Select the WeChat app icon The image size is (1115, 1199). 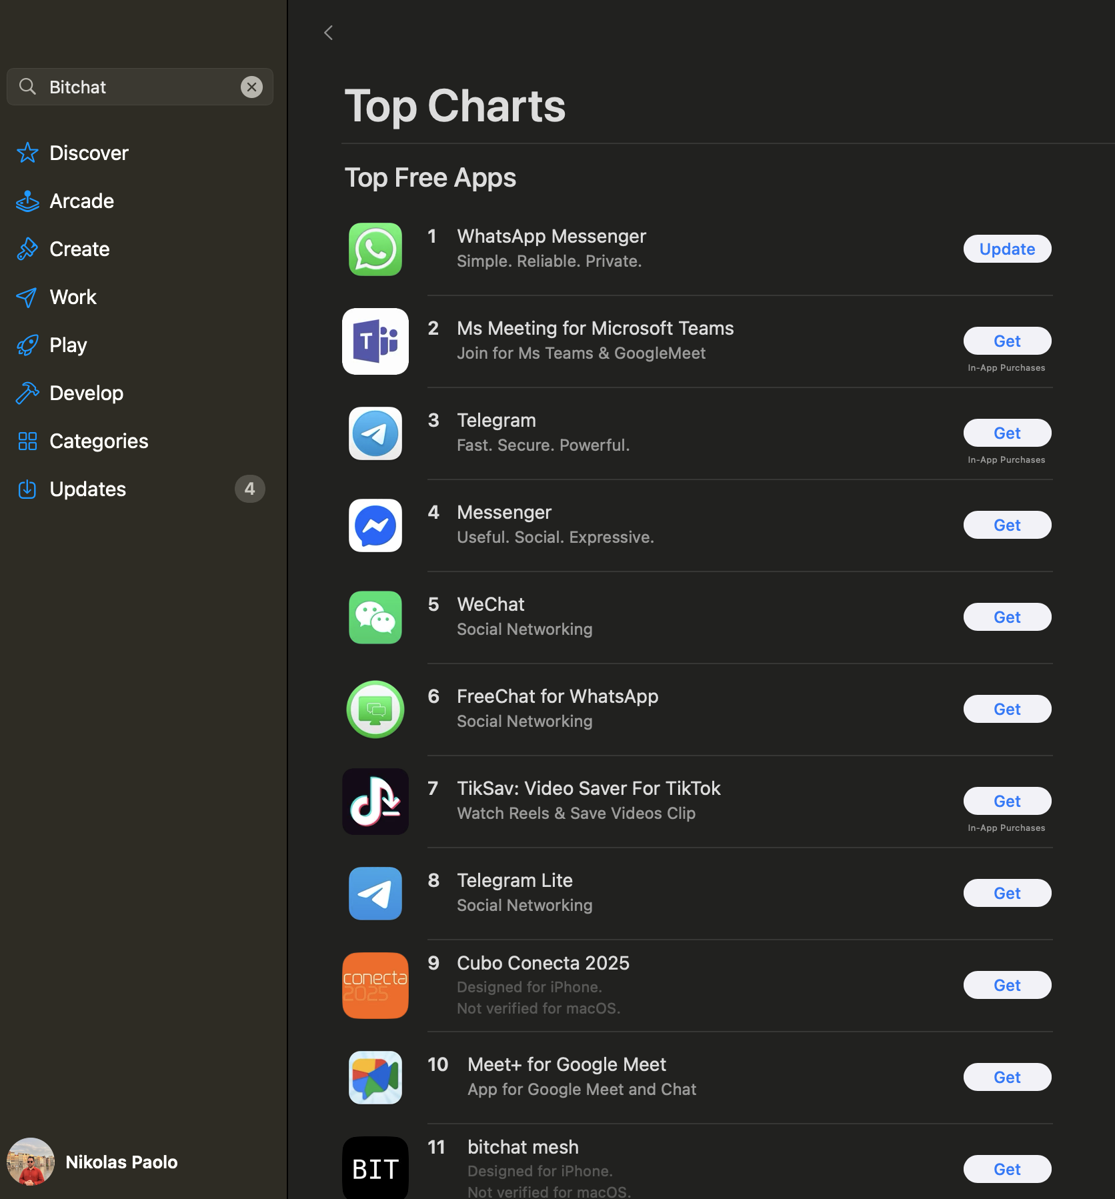click(x=375, y=618)
